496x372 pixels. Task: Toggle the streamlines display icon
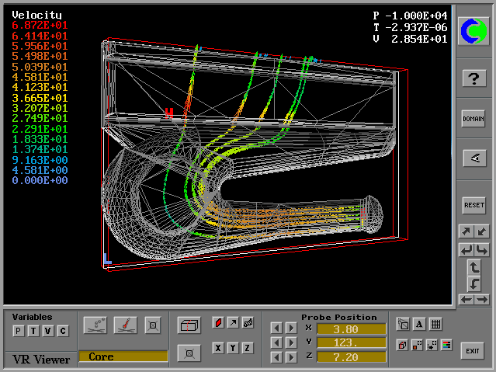[x=95, y=324]
